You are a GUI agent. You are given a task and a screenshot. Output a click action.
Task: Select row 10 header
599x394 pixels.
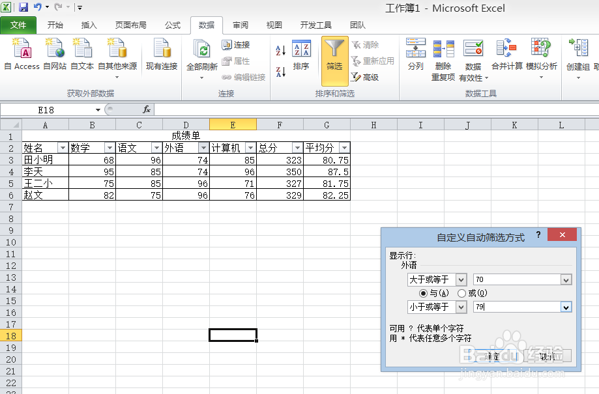[x=10, y=242]
